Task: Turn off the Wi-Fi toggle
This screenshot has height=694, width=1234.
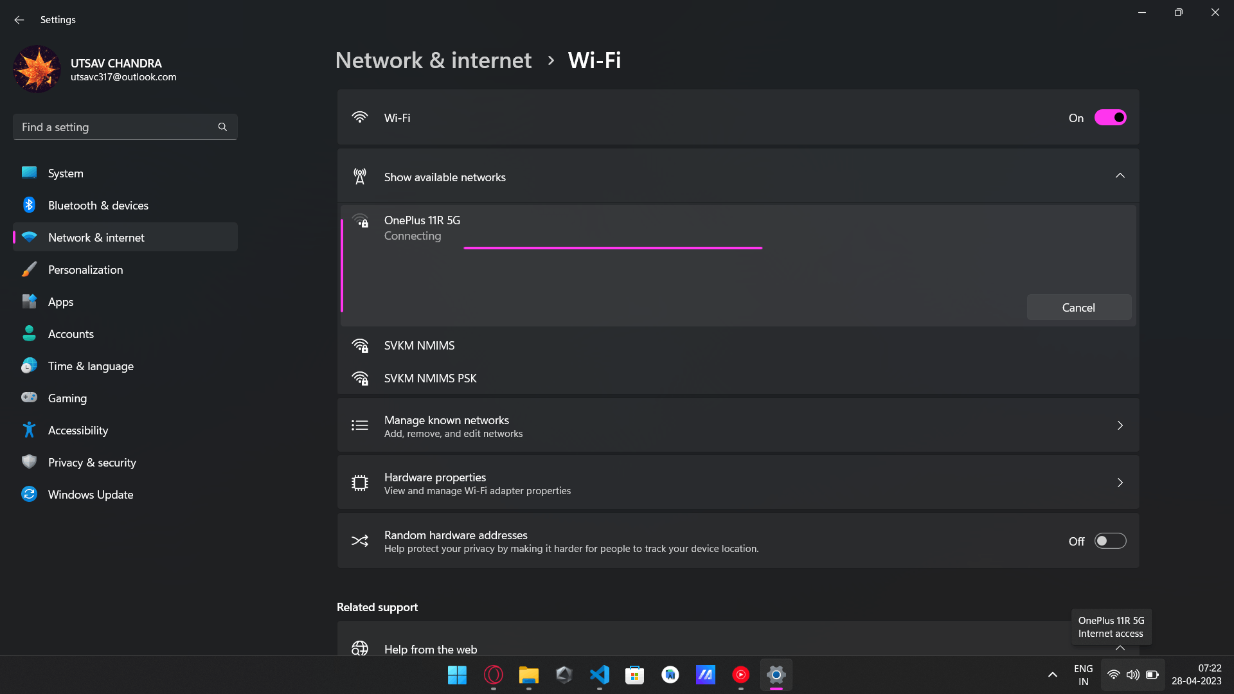Action: coord(1110,118)
